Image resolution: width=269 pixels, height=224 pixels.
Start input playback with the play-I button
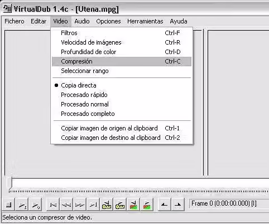[x=22, y=204]
